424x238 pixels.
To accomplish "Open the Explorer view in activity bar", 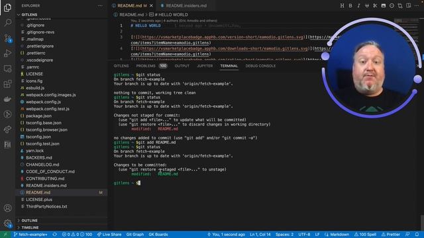I will coord(7,7).
